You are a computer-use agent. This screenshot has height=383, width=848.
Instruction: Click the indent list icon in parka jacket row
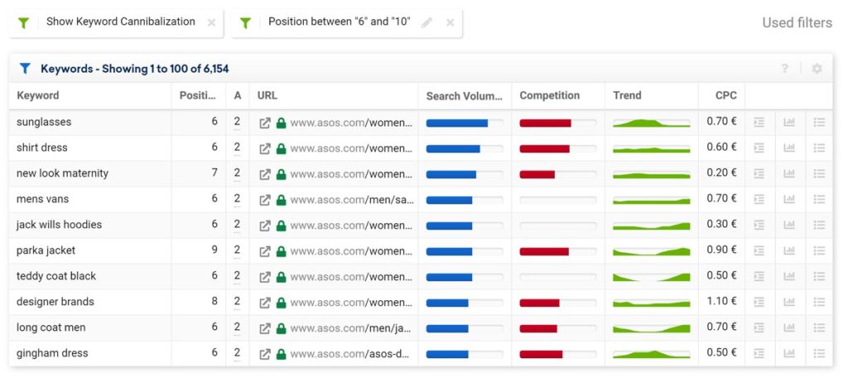pos(759,251)
